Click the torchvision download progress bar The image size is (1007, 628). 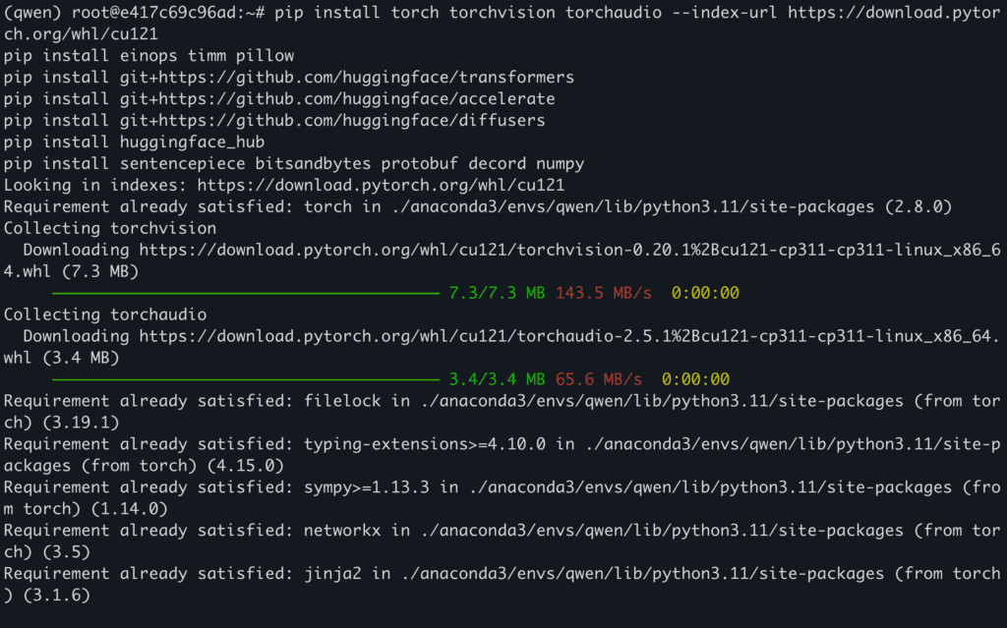pos(244,293)
